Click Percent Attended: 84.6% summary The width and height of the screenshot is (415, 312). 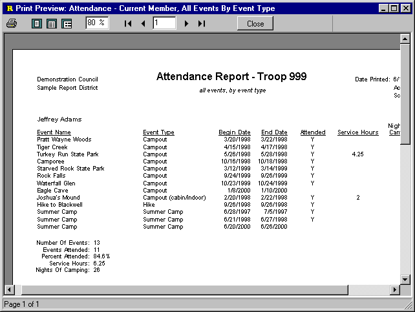pos(76,256)
